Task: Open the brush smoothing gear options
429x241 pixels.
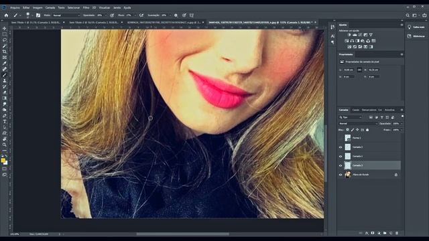Action: point(176,15)
